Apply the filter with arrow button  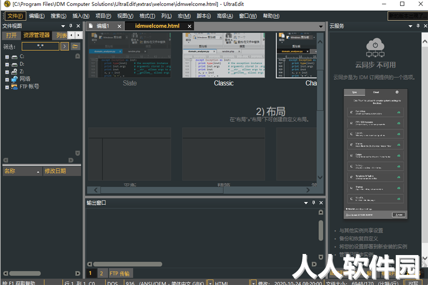tap(64, 47)
